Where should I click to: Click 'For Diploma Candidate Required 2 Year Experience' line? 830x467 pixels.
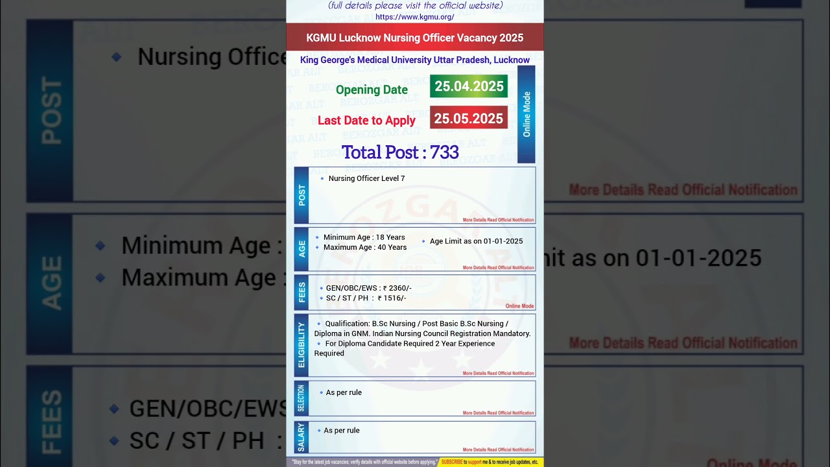coord(410,344)
